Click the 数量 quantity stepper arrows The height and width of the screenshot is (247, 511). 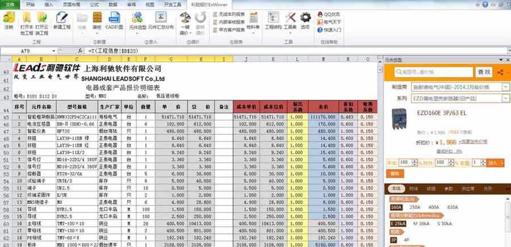pyautogui.click(x=483, y=163)
